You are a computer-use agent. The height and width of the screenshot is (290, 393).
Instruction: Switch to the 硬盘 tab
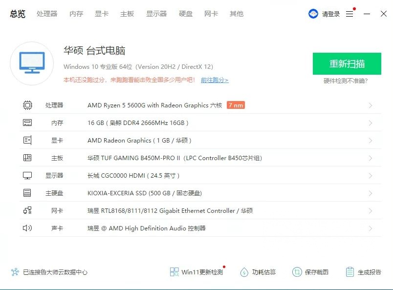(x=186, y=14)
